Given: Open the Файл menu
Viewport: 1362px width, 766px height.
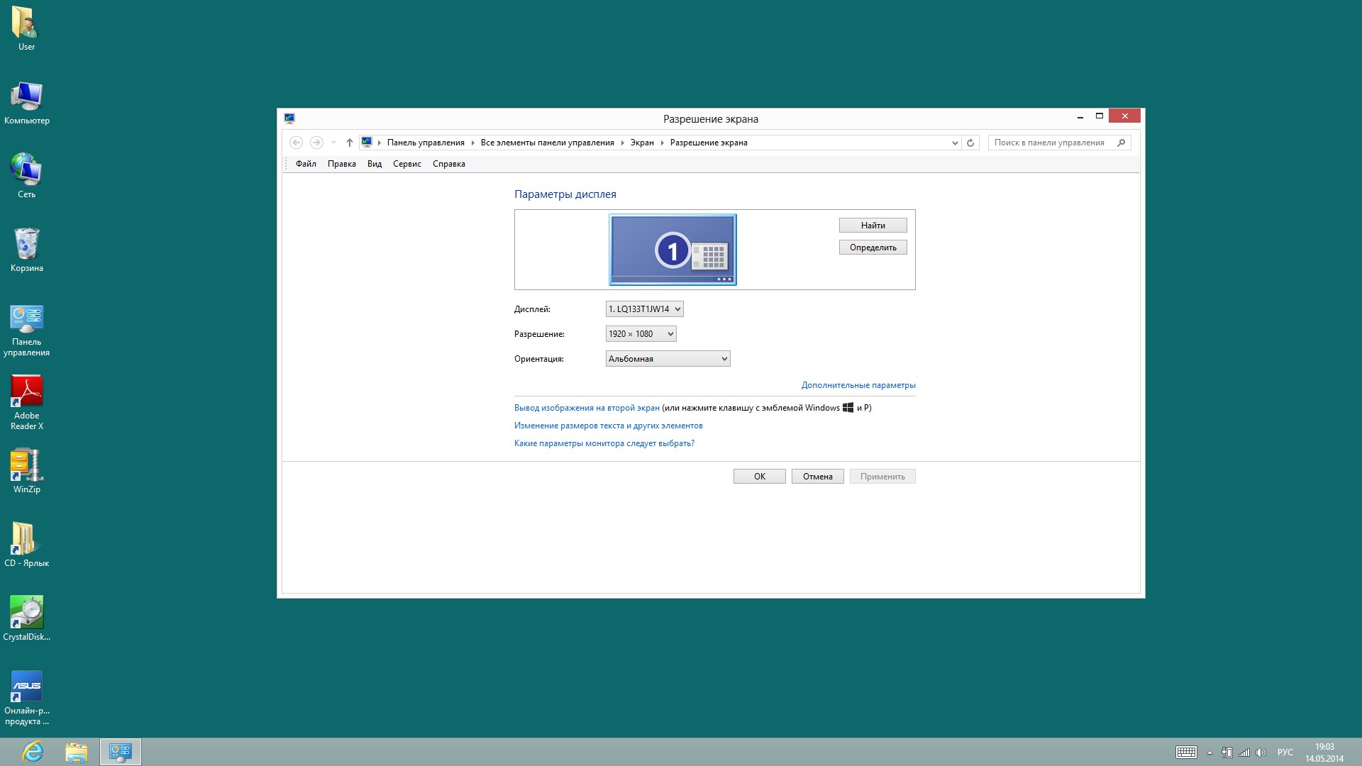Looking at the screenshot, I should pyautogui.click(x=306, y=164).
